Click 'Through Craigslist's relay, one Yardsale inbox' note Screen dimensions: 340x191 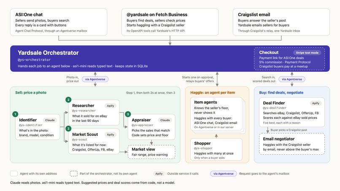tap(269, 31)
